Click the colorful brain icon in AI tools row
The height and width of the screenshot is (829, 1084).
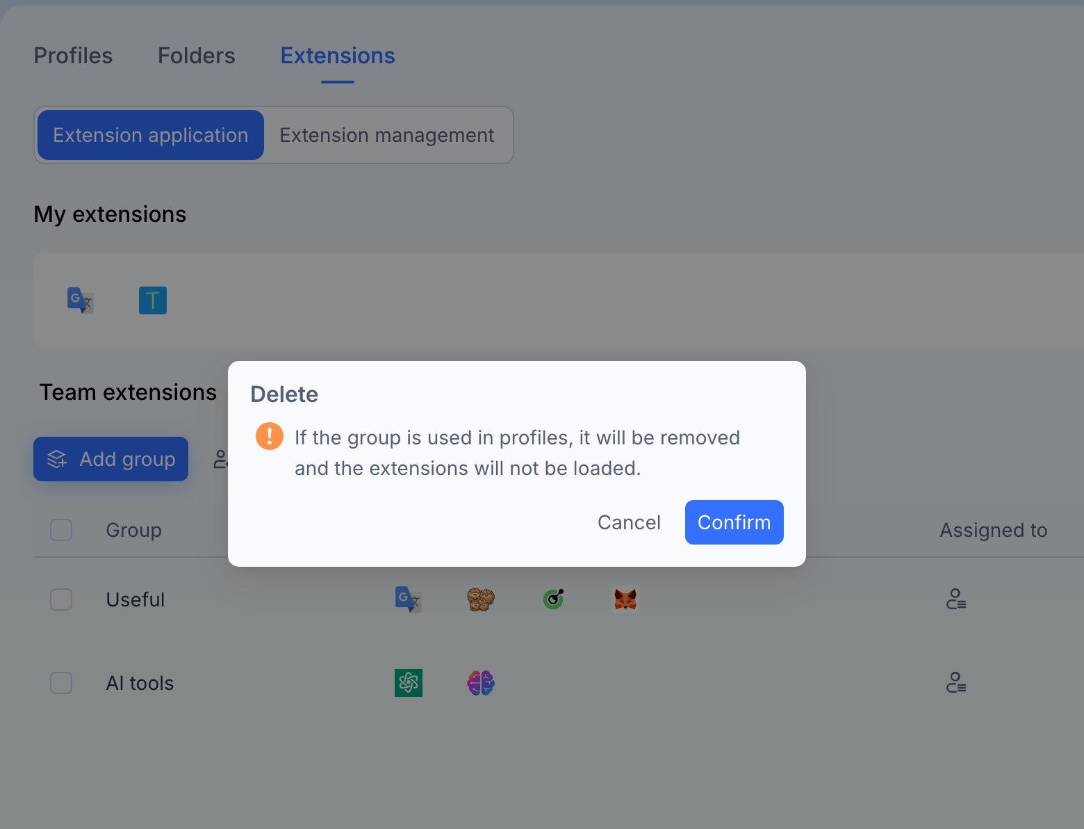point(481,683)
